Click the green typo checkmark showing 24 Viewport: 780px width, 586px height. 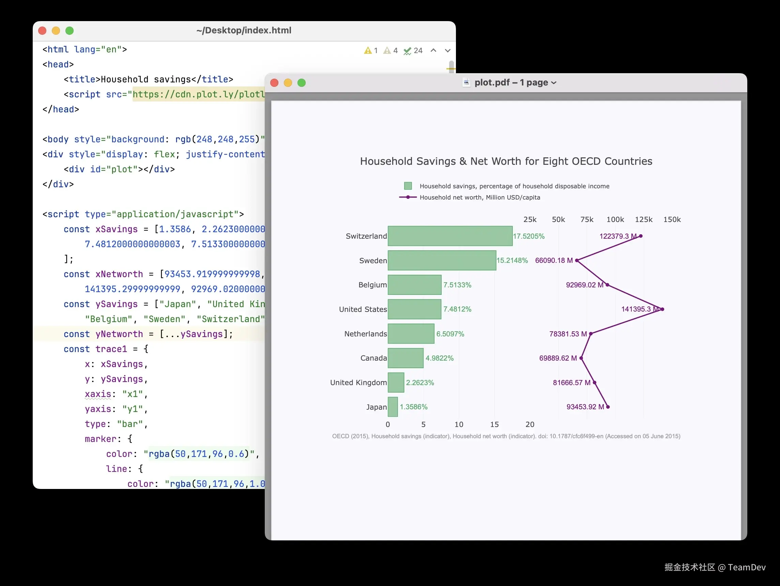[x=413, y=50]
